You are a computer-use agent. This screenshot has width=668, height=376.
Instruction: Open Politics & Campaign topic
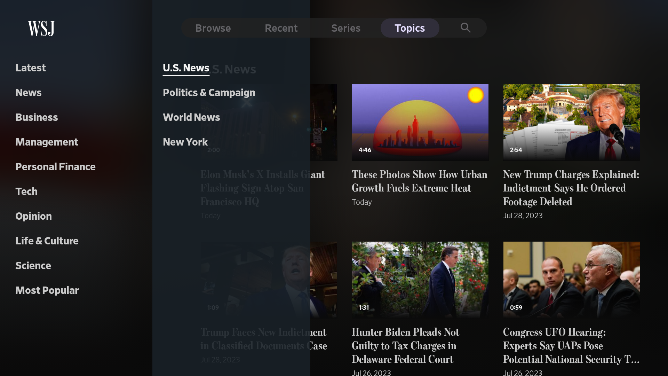tap(209, 93)
